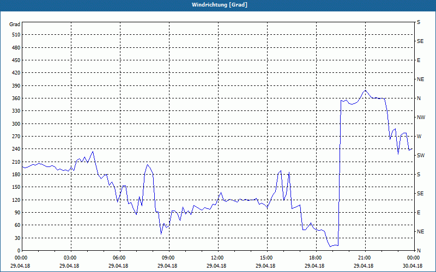Screen dimensions: 436x272
Task: Click the 420 degree axis label
Action: pyautogui.click(x=17, y=73)
